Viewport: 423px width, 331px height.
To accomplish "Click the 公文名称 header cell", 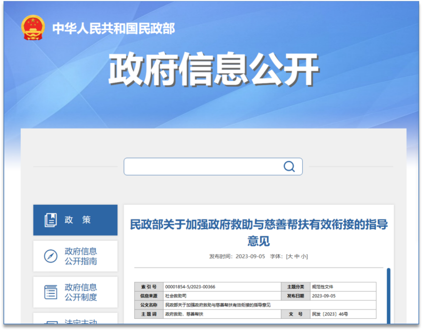I will (x=149, y=305).
